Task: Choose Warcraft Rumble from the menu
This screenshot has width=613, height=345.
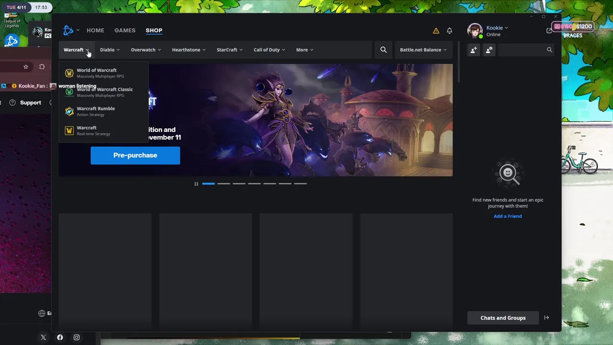Action: (x=103, y=111)
